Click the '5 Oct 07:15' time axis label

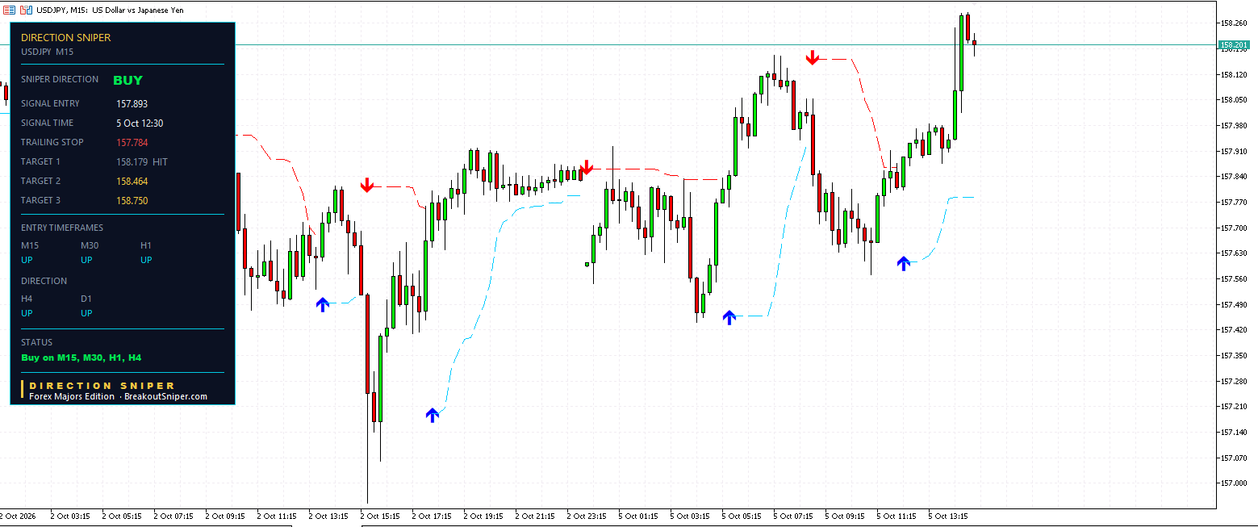pos(793,516)
